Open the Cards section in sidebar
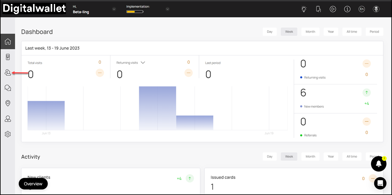Viewport: 392px width, 195px height. [8, 57]
